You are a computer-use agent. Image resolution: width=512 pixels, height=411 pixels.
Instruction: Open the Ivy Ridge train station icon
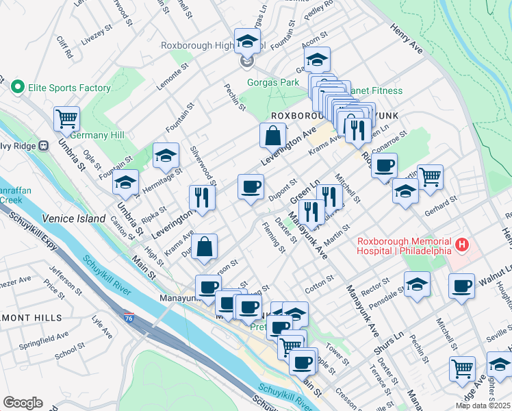pyautogui.click(x=43, y=146)
